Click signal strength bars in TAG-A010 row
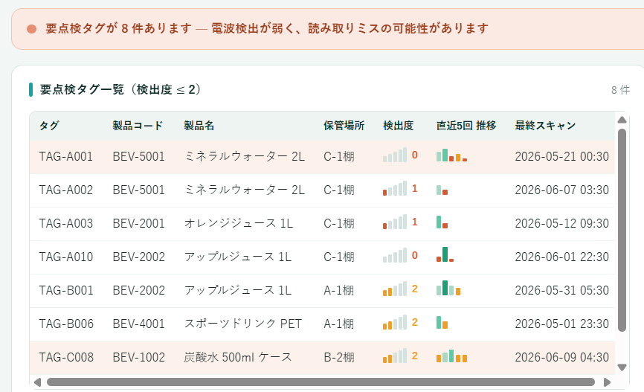 (x=395, y=255)
